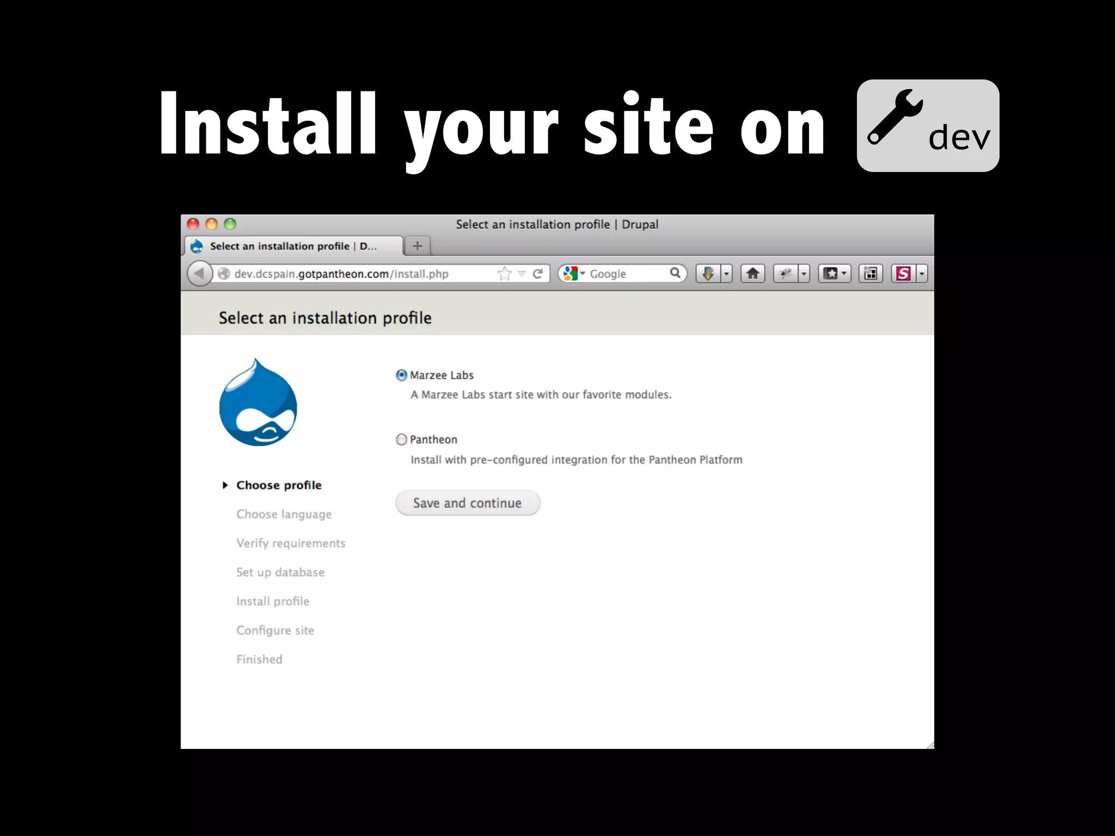This screenshot has height=836, width=1115.
Task: Click the 'Set up database' step text
Action: pyautogui.click(x=280, y=572)
